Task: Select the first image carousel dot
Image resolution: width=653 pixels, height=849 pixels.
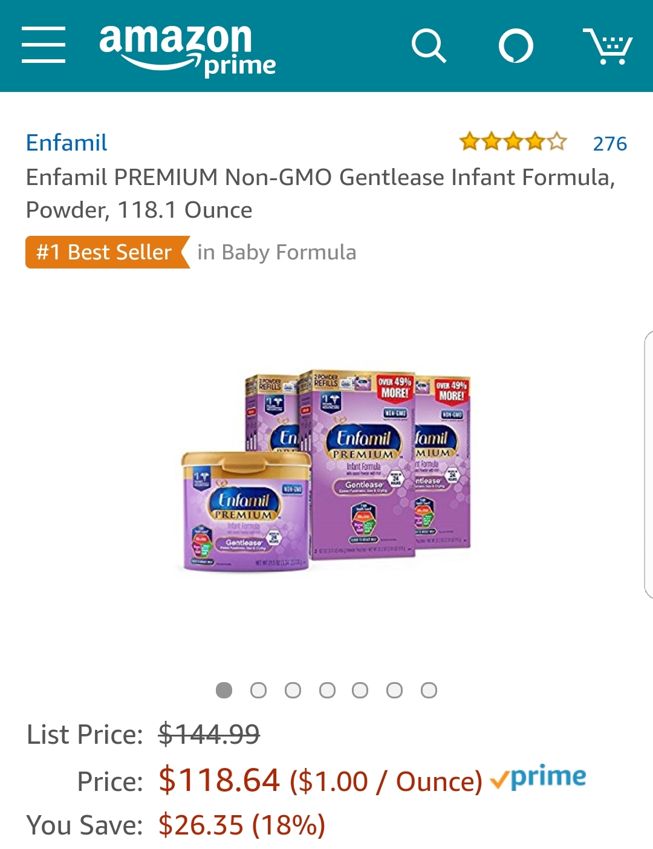Action: (224, 690)
